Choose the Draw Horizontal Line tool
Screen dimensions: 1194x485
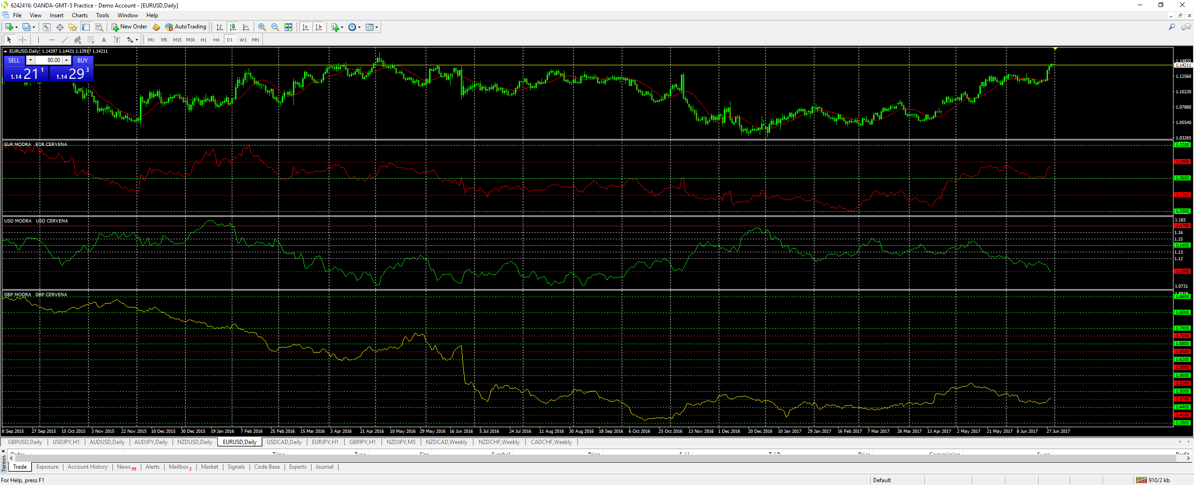(x=52, y=40)
